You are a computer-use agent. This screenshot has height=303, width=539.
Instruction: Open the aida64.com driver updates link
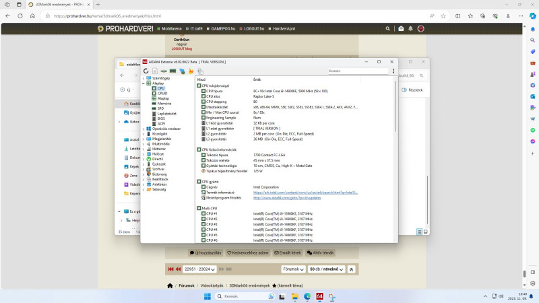(x=287, y=198)
